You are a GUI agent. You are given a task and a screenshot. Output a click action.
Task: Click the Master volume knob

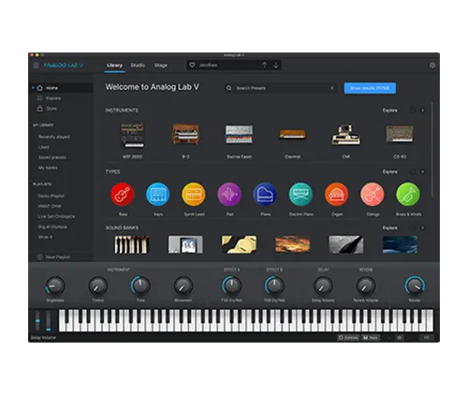[x=415, y=286]
